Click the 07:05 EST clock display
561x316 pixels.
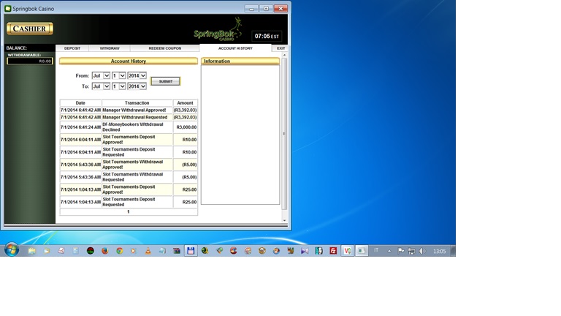tap(267, 36)
